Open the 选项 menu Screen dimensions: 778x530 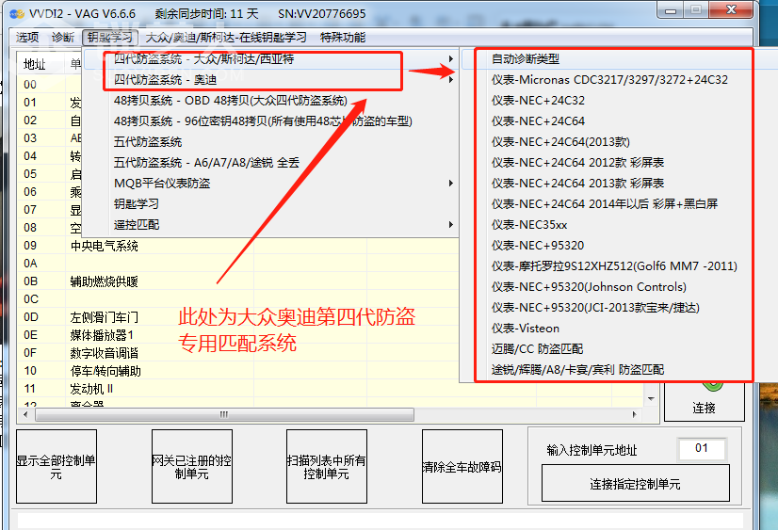click(x=26, y=37)
